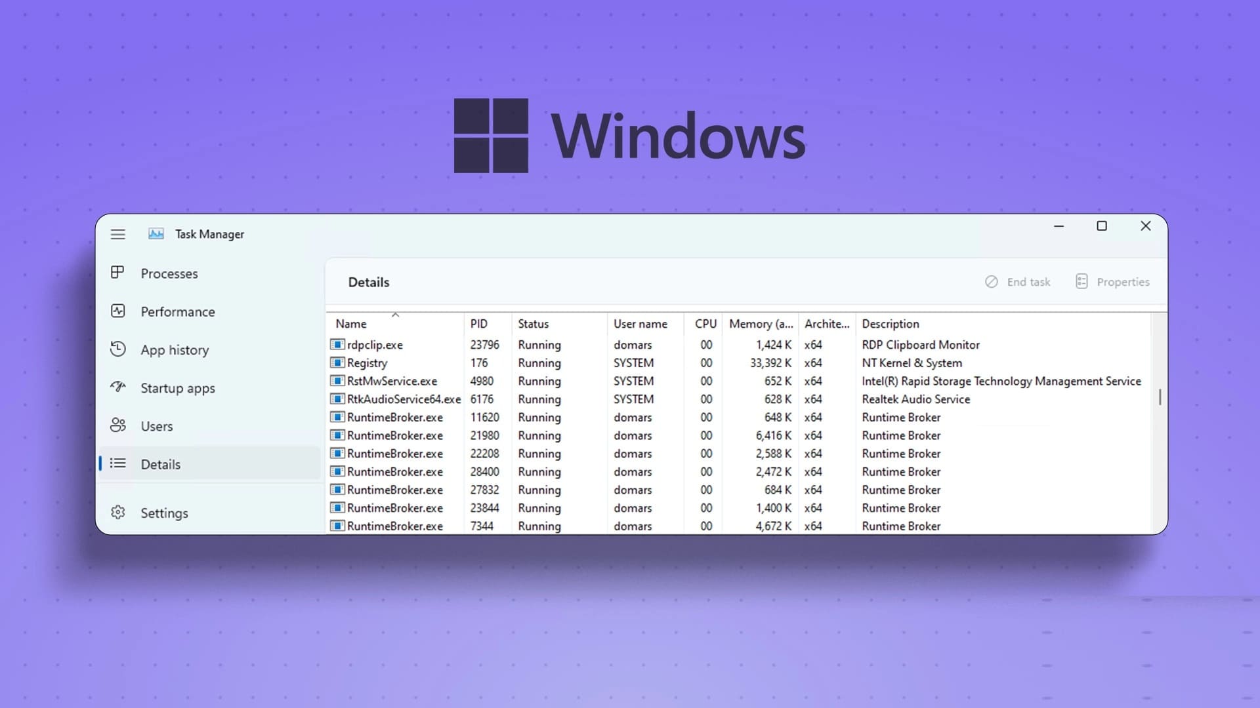Click the Startup apps gauge icon
The width and height of the screenshot is (1260, 708).
tap(117, 387)
